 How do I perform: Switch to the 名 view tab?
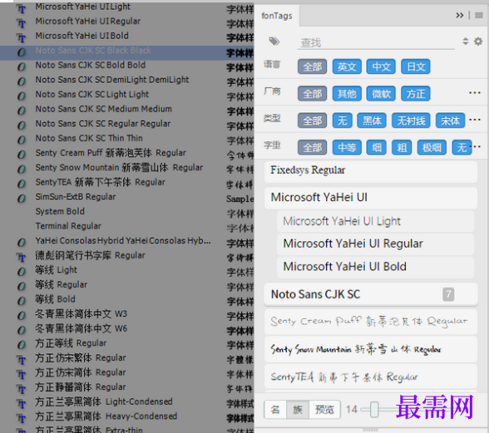pos(275,409)
